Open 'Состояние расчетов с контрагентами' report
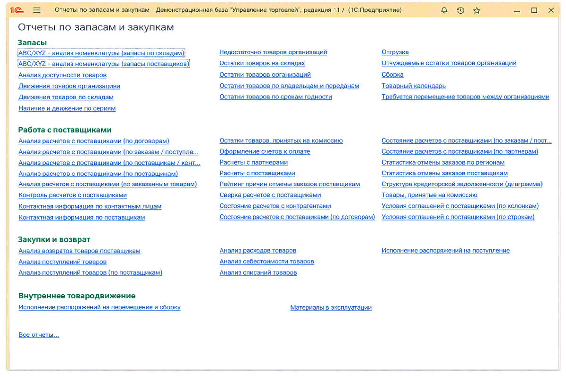This screenshot has height=377, width=566. pyautogui.click(x=275, y=206)
